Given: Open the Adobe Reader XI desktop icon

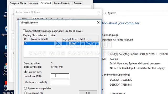Looking at the screenshot, I should click(8, 87).
